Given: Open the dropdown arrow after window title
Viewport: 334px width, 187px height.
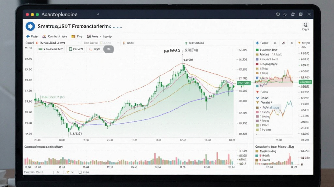Looking at the screenshot, I should (98, 14).
